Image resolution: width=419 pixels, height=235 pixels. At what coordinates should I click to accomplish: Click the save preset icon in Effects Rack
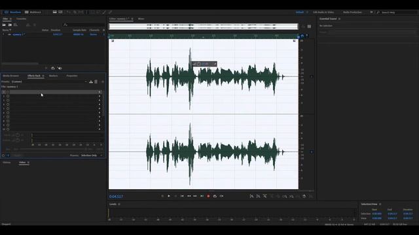[x=91, y=82]
